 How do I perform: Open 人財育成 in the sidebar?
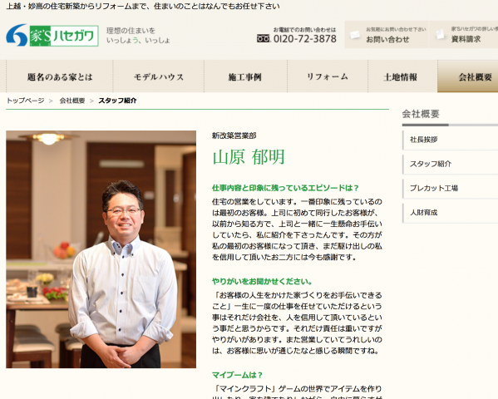450,213
